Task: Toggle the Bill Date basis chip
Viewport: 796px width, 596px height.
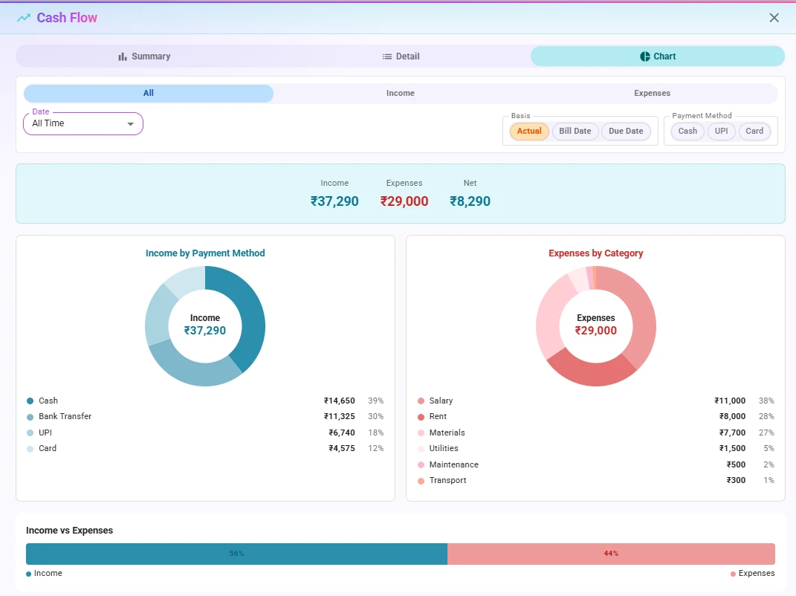Action: (575, 131)
